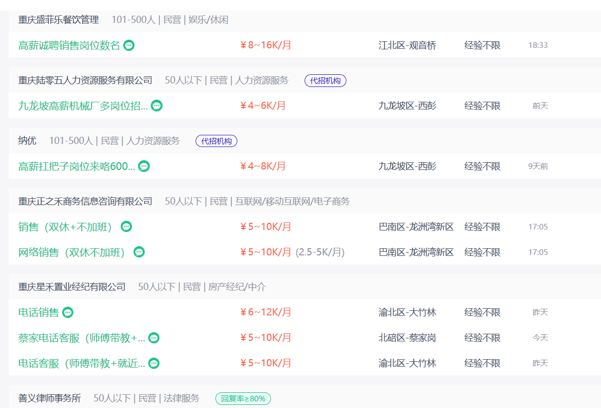Open 九龙坡高薪机械厂多岗位招 job posting
This screenshot has height=408, width=601.
tap(83, 106)
